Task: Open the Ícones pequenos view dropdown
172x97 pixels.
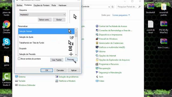Action: pyautogui.click(x=121, y=15)
